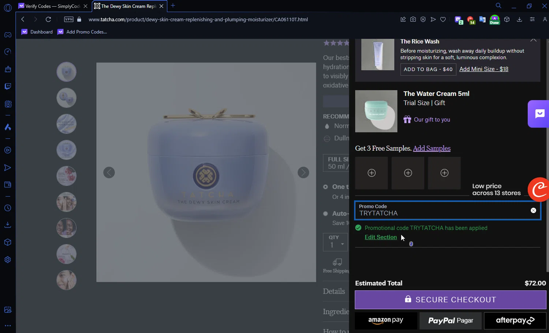Open the Player sidebar icon
This screenshot has height=333, width=549.
(8, 150)
